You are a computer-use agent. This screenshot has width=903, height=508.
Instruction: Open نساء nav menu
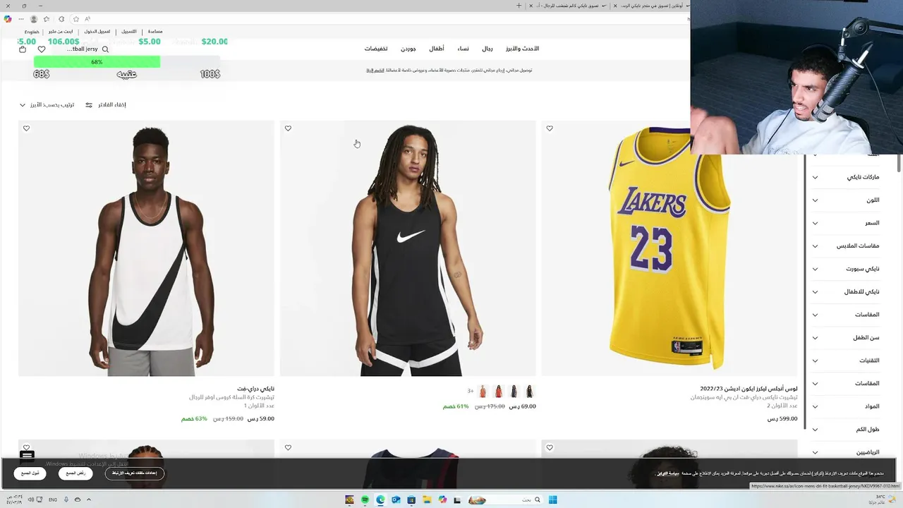pyautogui.click(x=463, y=49)
